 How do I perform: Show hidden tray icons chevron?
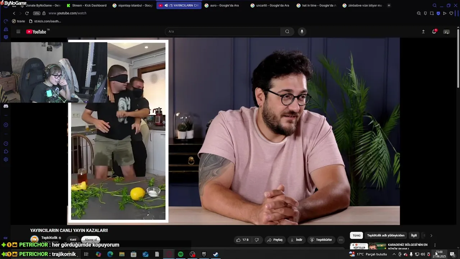tap(394, 254)
